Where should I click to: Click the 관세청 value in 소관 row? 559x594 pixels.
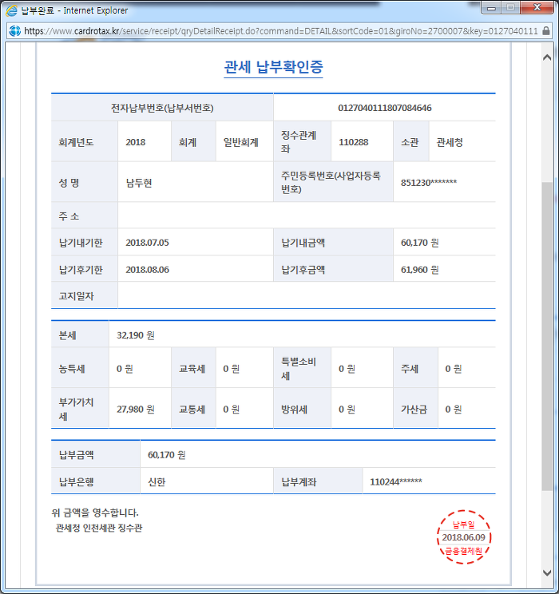point(450,142)
